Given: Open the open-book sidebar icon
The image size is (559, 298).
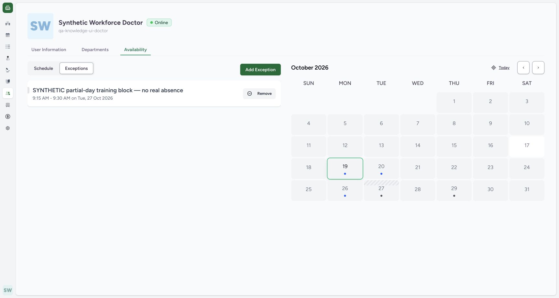Looking at the screenshot, I should [x=8, y=82].
